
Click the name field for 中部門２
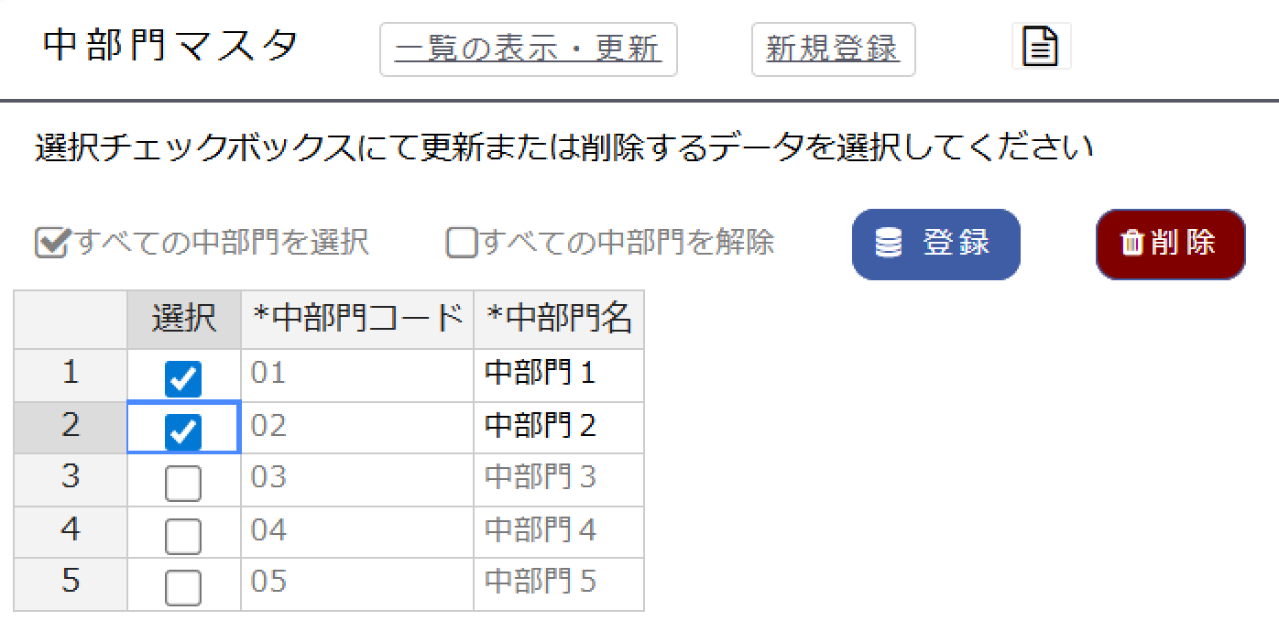coord(557,426)
